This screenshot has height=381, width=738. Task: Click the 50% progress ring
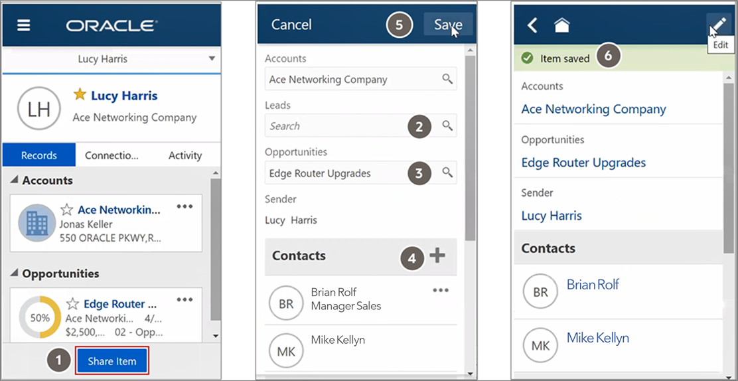click(40, 317)
